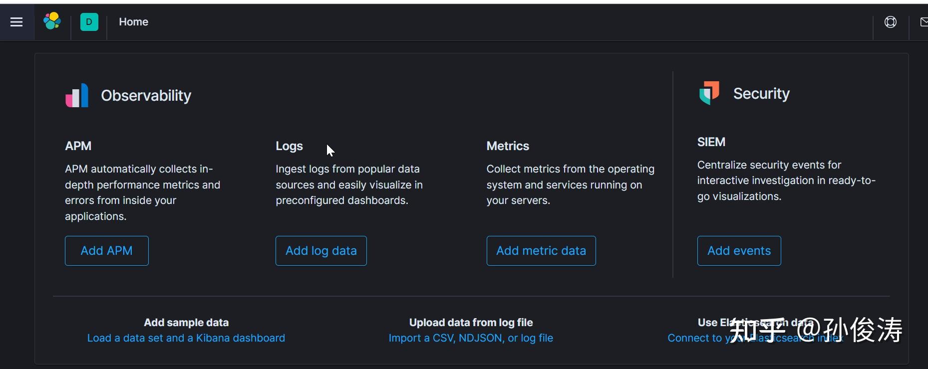Select the Observability heading
The width and height of the screenshot is (928, 369).
click(146, 96)
